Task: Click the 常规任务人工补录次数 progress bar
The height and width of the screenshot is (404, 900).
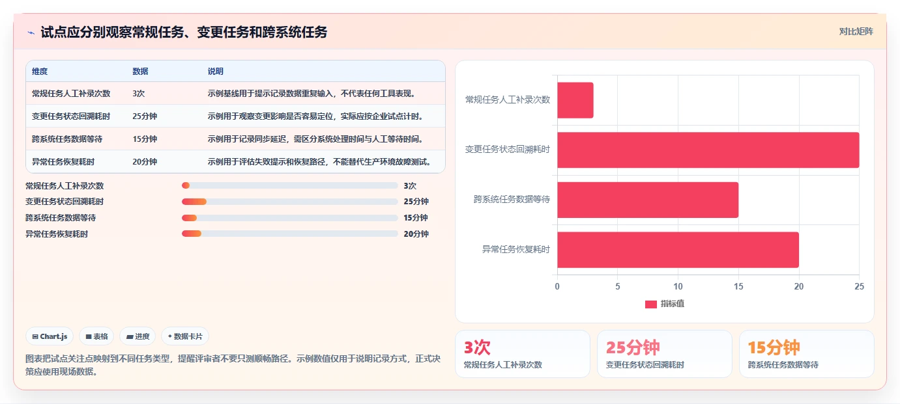Action: tap(289, 185)
